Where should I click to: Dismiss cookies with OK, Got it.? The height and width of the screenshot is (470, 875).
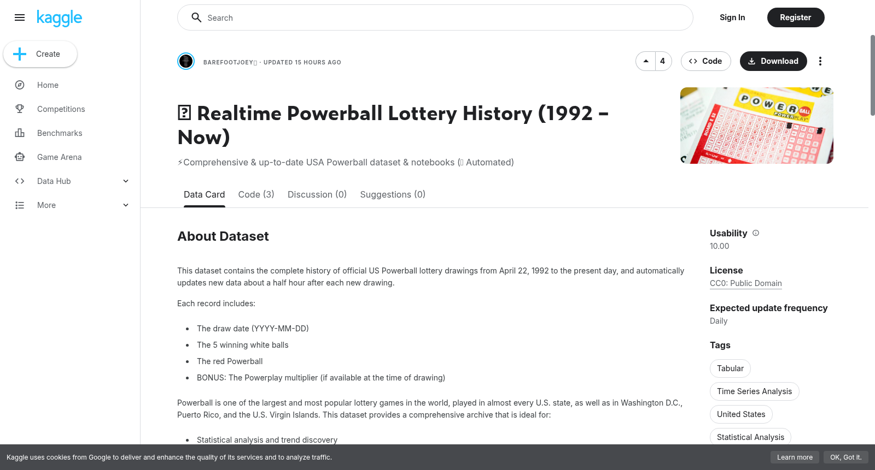coord(846,457)
